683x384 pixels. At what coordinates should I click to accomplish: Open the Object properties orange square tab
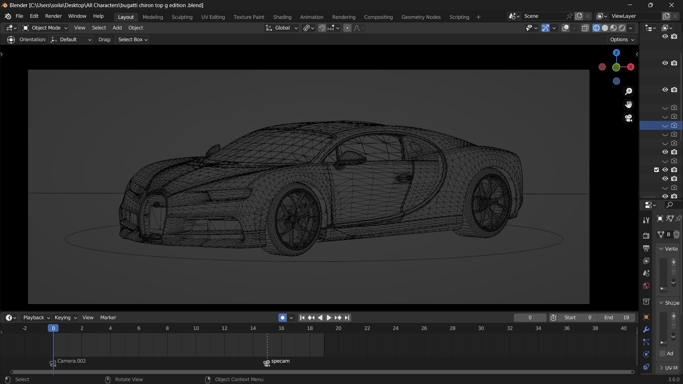click(x=646, y=317)
